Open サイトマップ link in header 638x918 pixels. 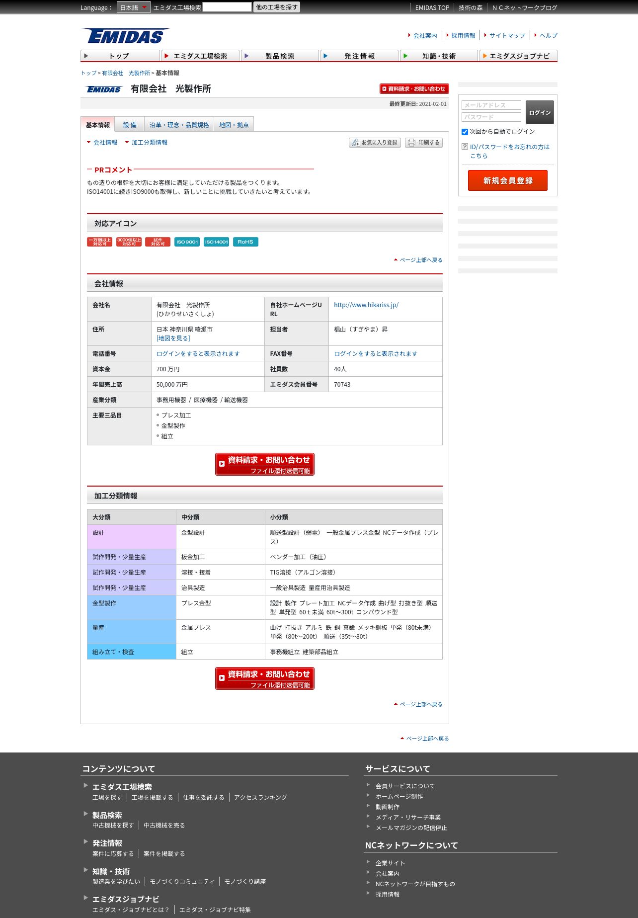(x=507, y=36)
